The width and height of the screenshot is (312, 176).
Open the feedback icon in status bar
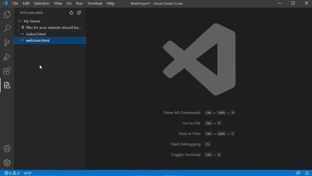(298, 173)
